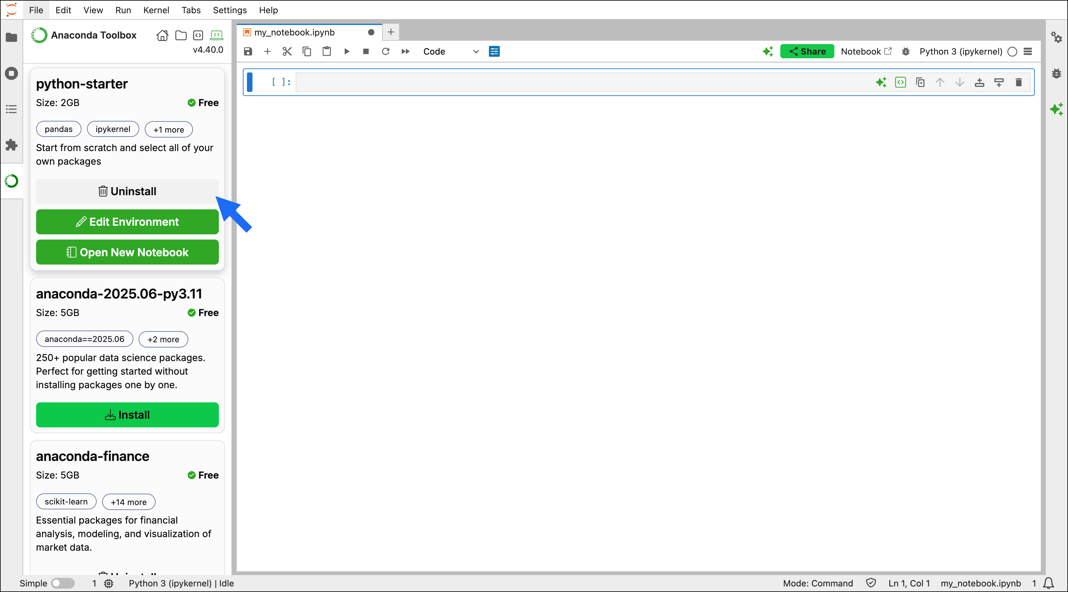The height and width of the screenshot is (592, 1068).
Task: Cut the selected cell with scissors icon
Action: pyautogui.click(x=287, y=51)
